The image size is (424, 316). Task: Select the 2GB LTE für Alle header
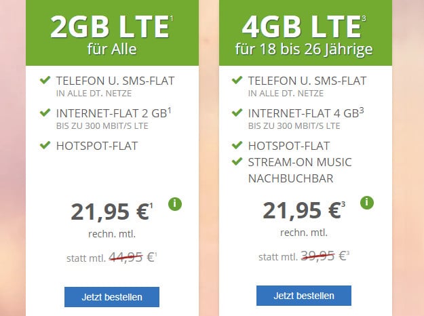pyautogui.click(x=112, y=33)
